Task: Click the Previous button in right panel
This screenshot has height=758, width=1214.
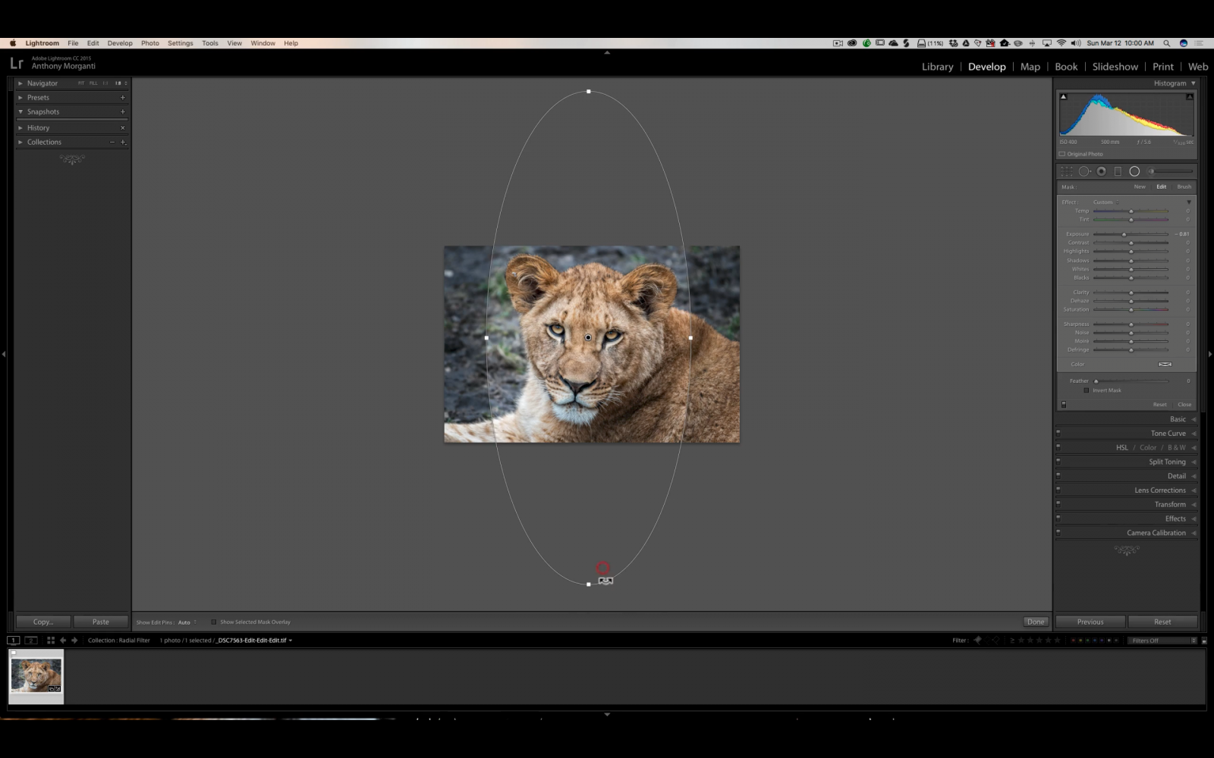Action: pyautogui.click(x=1090, y=622)
